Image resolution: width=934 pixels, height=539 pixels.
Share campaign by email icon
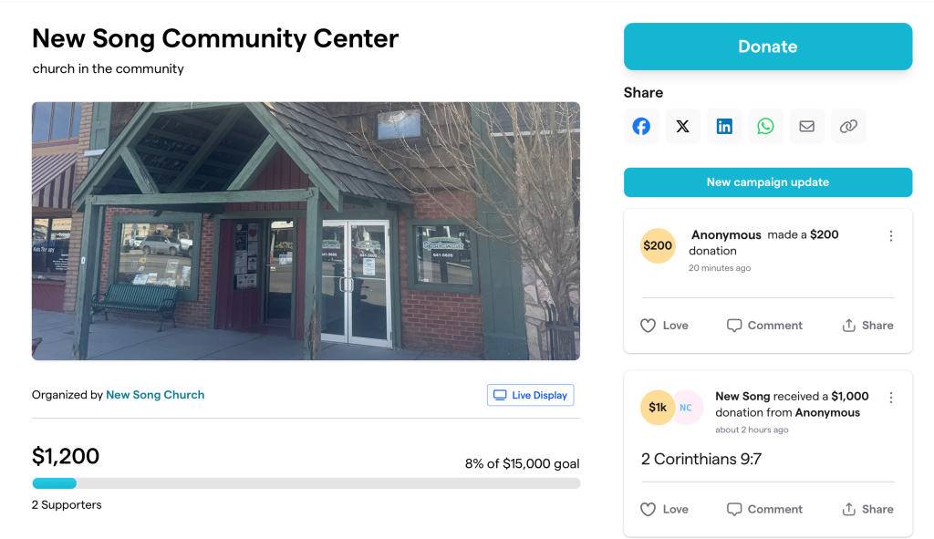807,126
